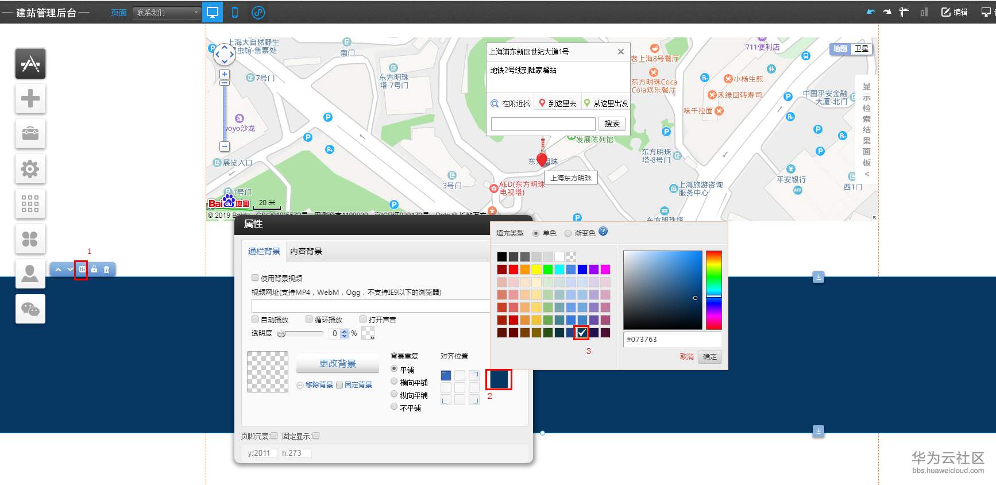Delete the section with the trash icon
The image size is (996, 485).
(x=106, y=270)
